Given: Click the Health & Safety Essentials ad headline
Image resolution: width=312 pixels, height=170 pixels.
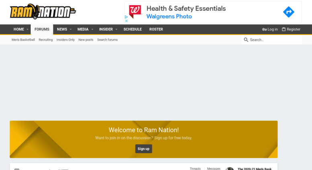Looking at the screenshot, I should (186, 8).
